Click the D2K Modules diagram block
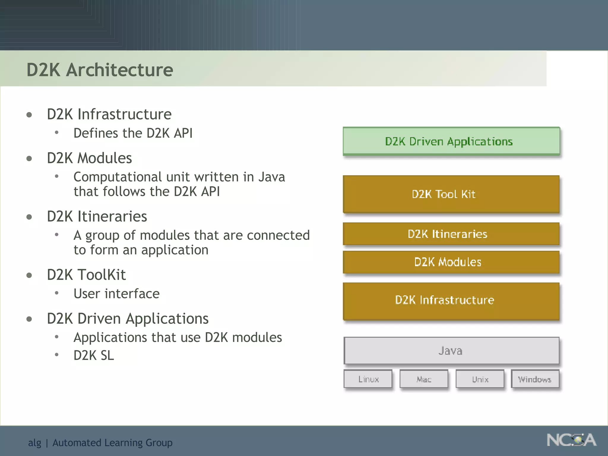Image resolution: width=608 pixels, height=456 pixels. click(x=451, y=262)
